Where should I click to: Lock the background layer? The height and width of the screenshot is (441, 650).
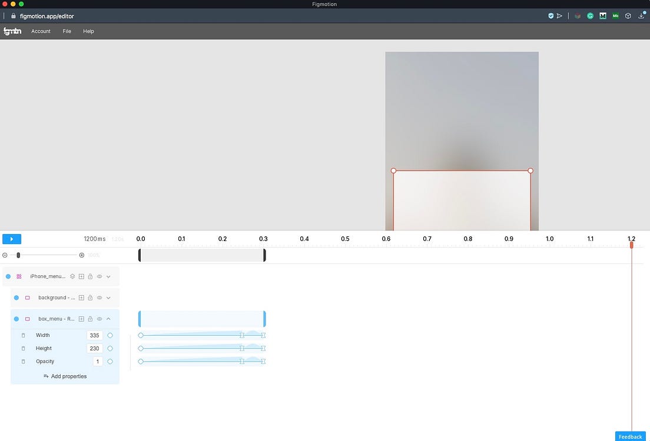point(90,298)
